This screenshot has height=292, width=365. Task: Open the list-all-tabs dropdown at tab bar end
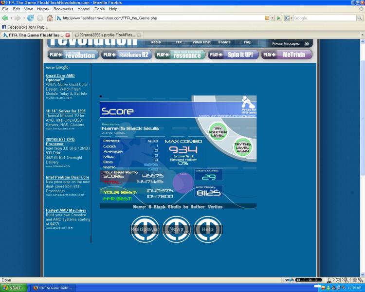[363, 35]
